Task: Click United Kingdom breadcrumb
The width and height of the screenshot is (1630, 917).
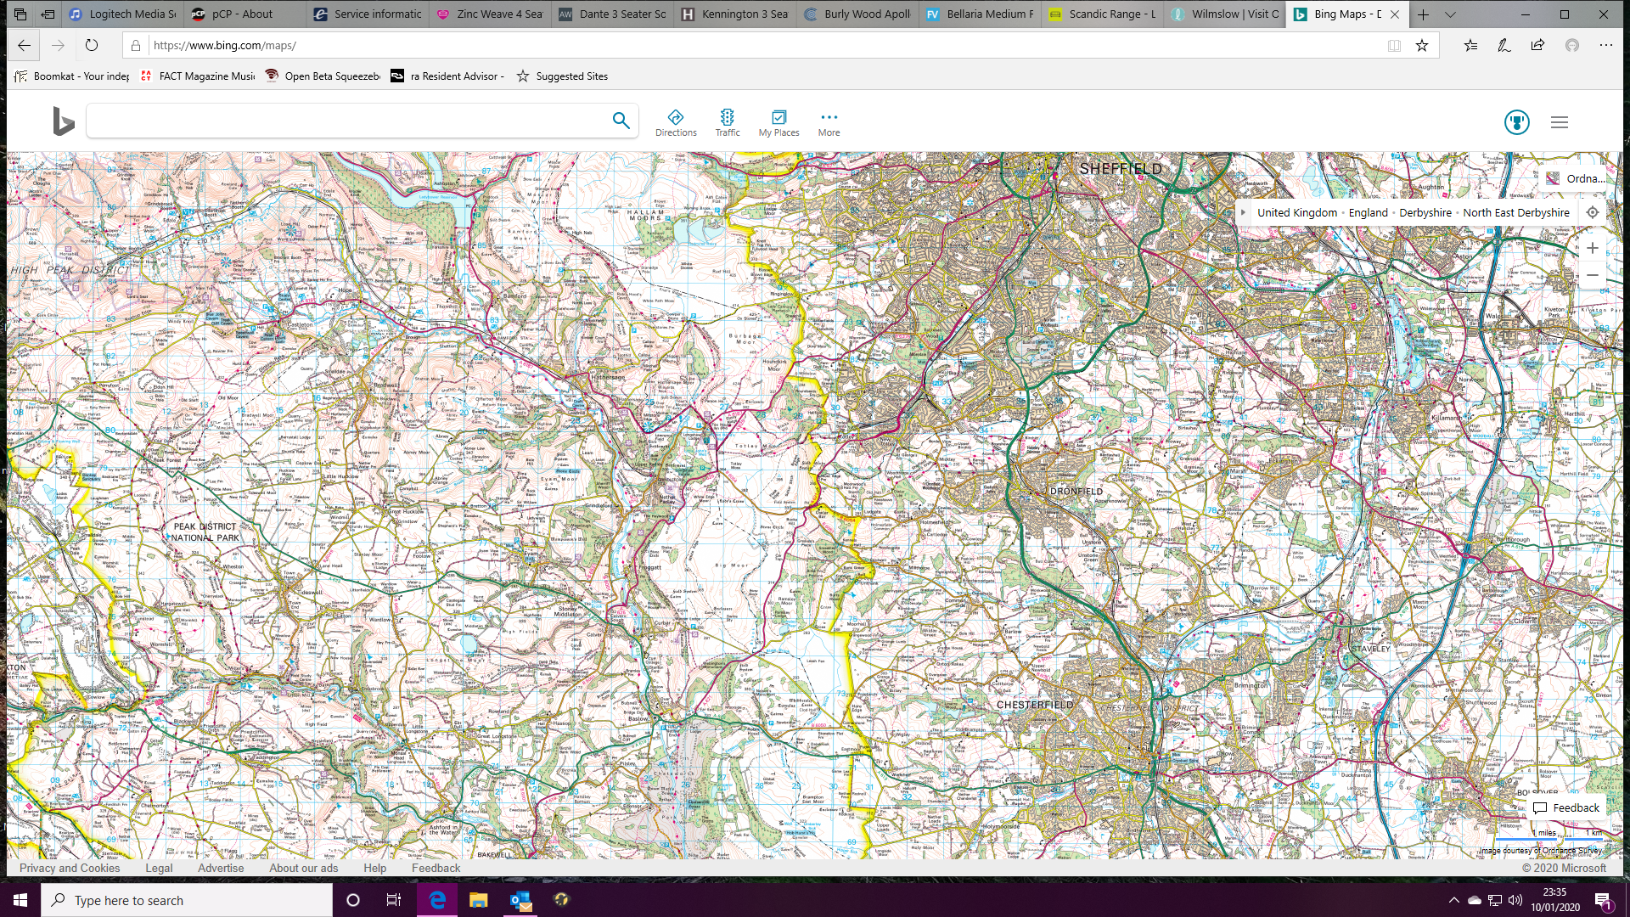Action: [x=1297, y=213]
